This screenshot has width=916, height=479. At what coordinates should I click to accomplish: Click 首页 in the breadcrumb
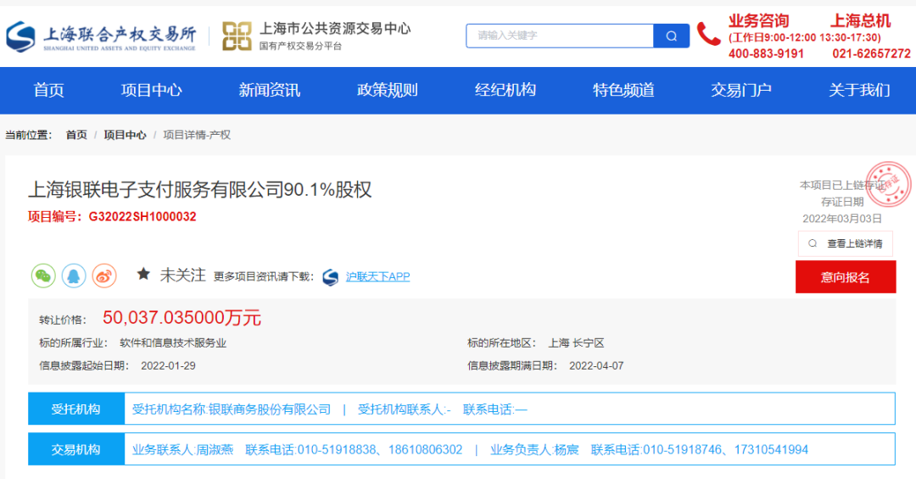[76, 135]
